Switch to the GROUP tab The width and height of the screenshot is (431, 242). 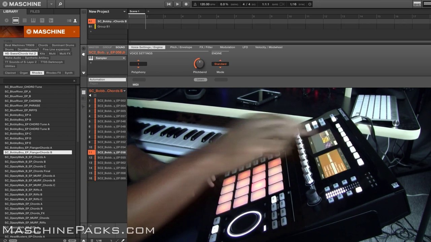107,47
